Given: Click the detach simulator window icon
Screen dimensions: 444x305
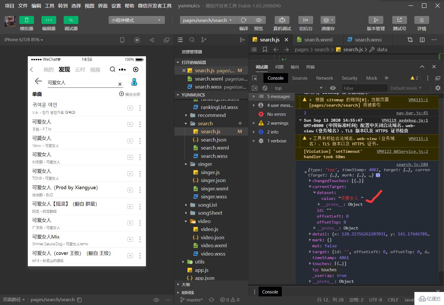Looking at the screenshot, I should click(167, 40).
